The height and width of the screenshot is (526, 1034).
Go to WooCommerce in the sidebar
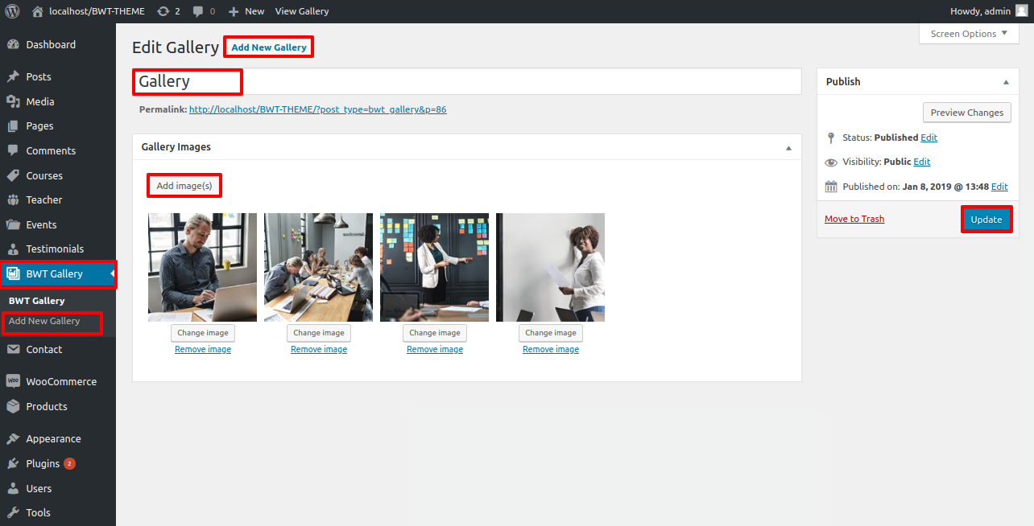[60, 381]
